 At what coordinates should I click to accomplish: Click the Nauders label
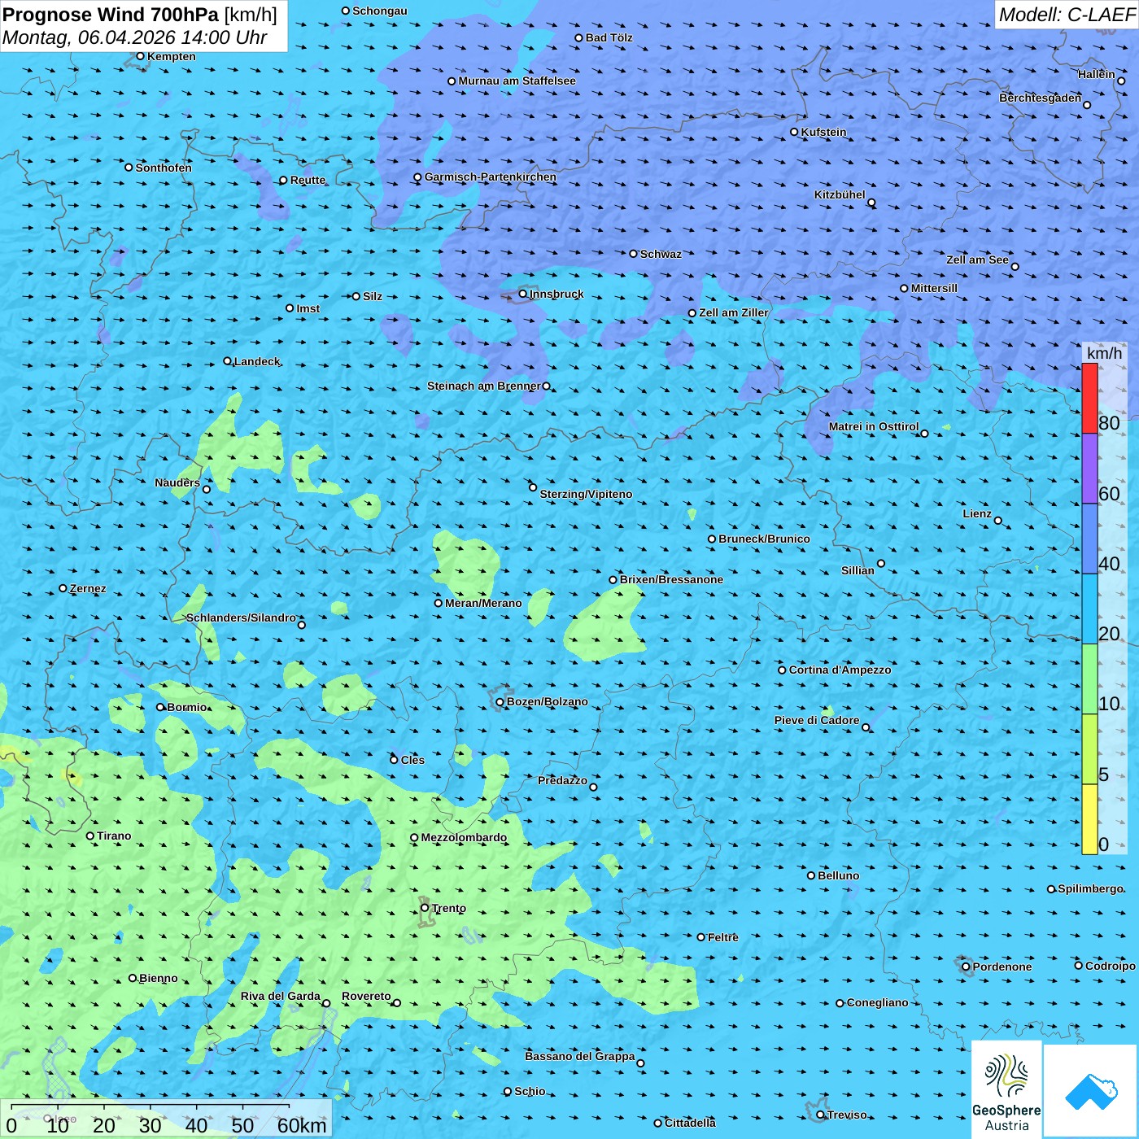coord(177,482)
